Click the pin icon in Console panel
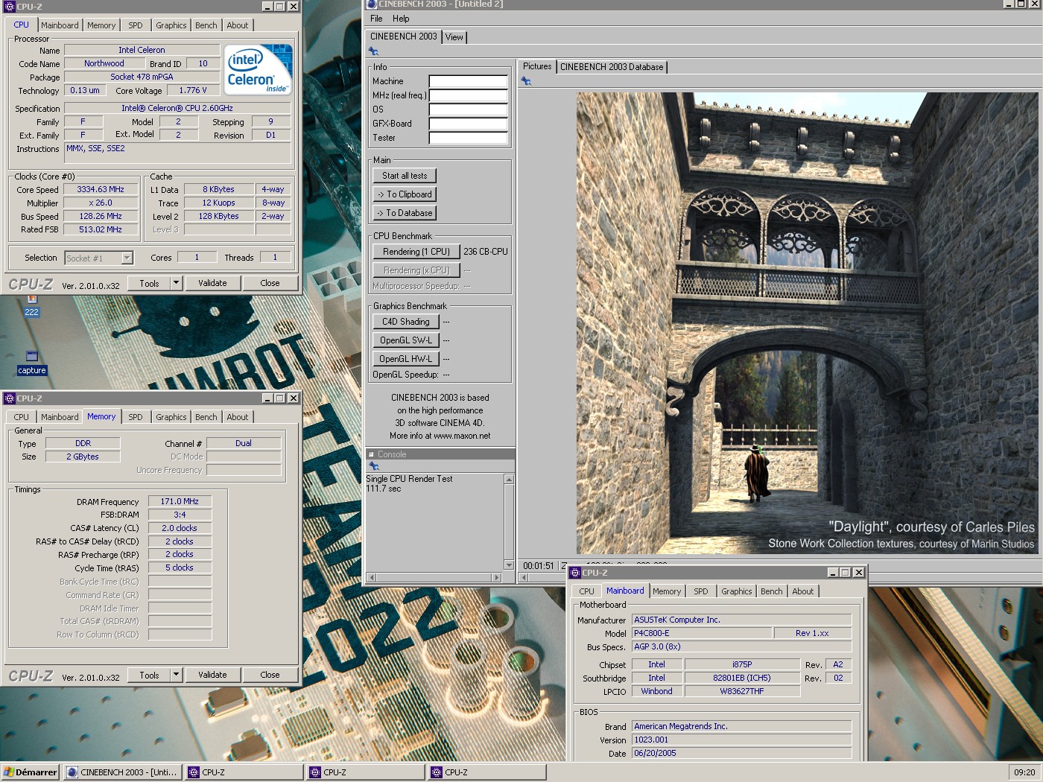 [375, 466]
